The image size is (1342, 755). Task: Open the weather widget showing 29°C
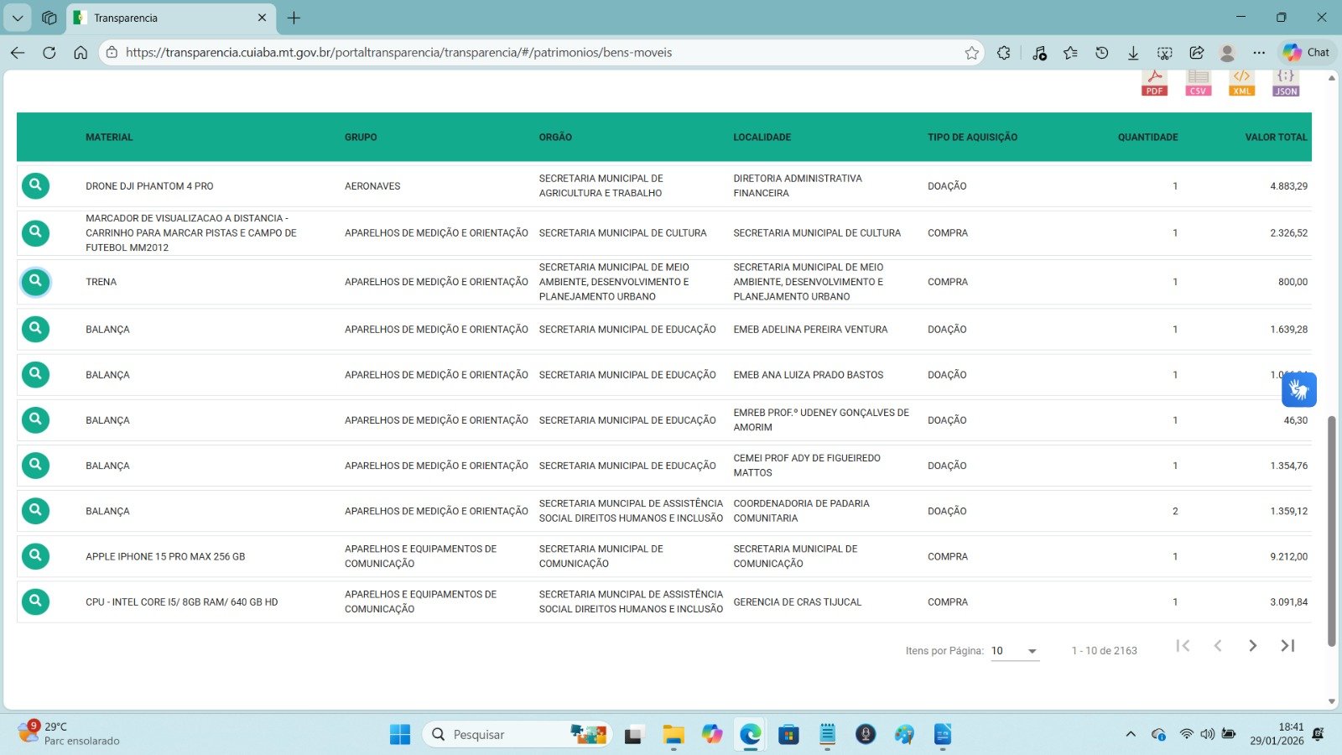pos(70,733)
